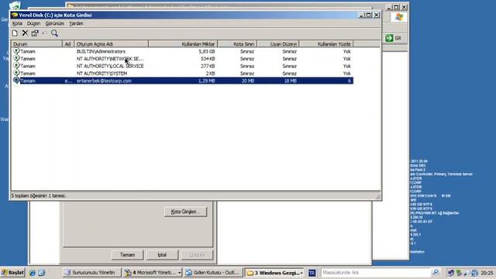496x279 pixels.
Task: Click status icon of NT AUTHORITY\SYSTEM row
Action: tap(16, 73)
